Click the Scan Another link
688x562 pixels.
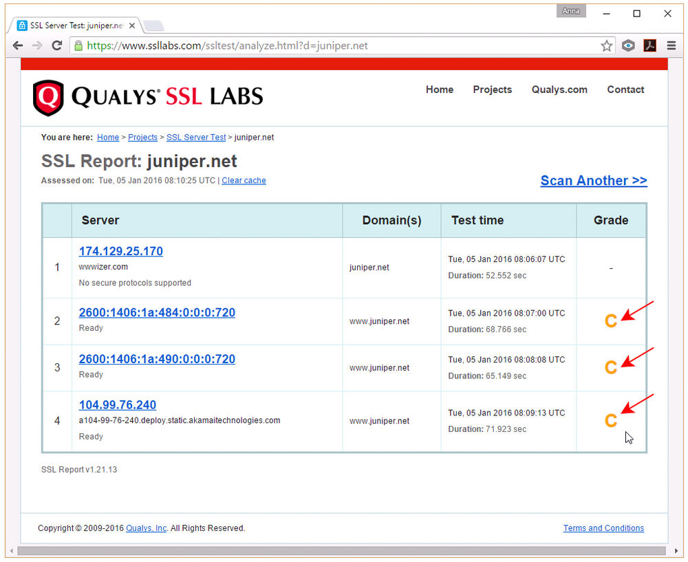[593, 180]
